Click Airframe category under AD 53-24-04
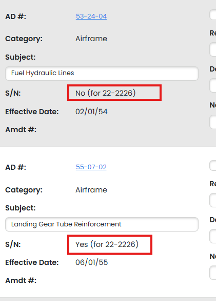 click(x=91, y=39)
